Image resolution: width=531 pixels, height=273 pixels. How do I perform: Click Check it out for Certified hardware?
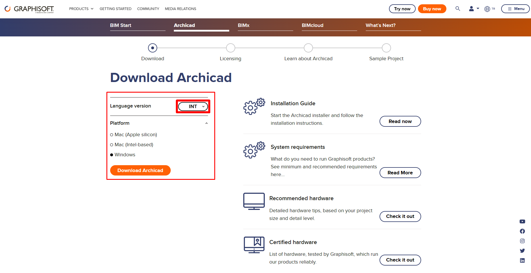tap(400, 260)
